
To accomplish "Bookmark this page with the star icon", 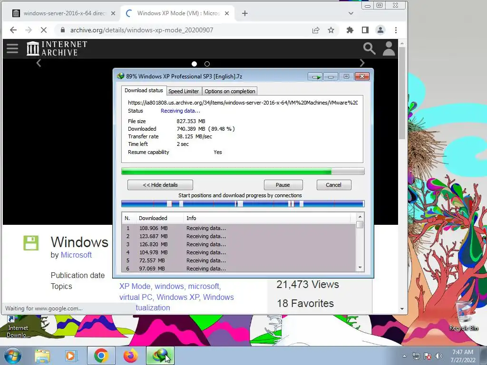I will [331, 30].
